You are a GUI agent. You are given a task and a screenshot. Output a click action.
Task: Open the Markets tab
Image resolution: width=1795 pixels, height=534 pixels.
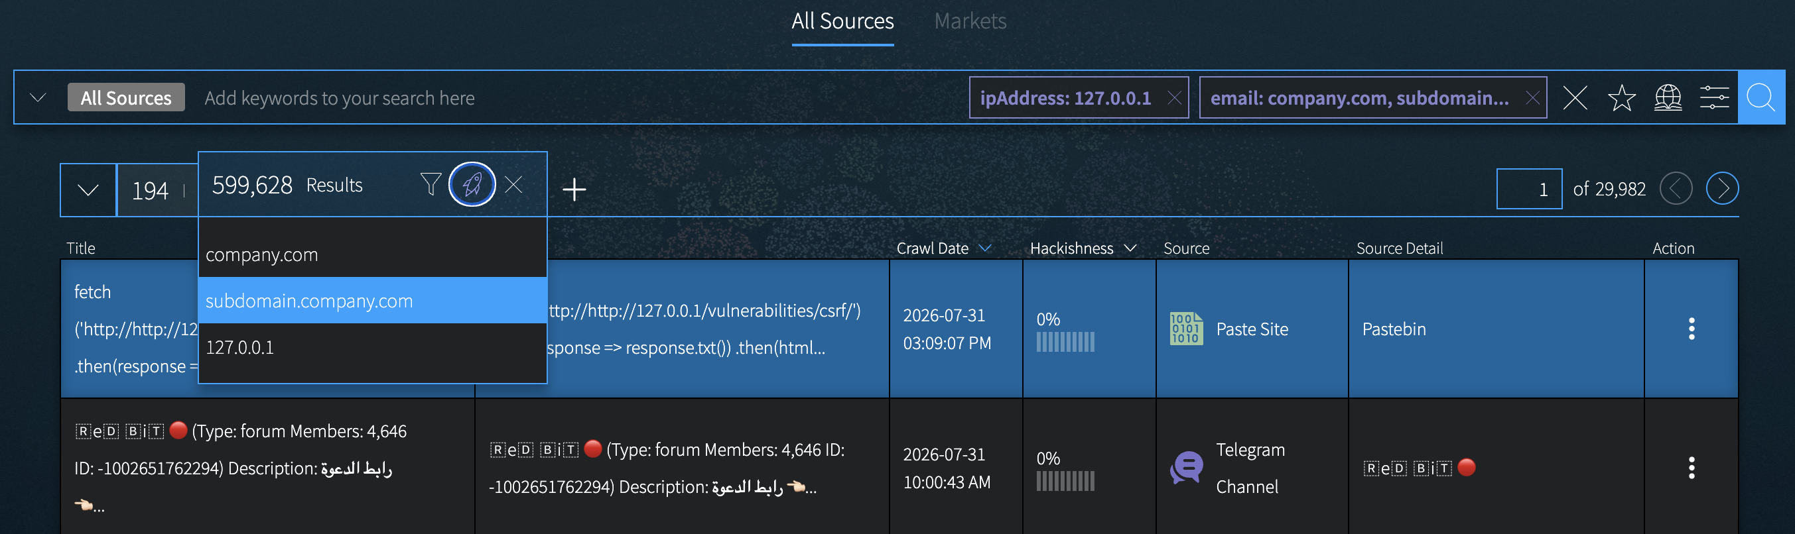(x=970, y=22)
